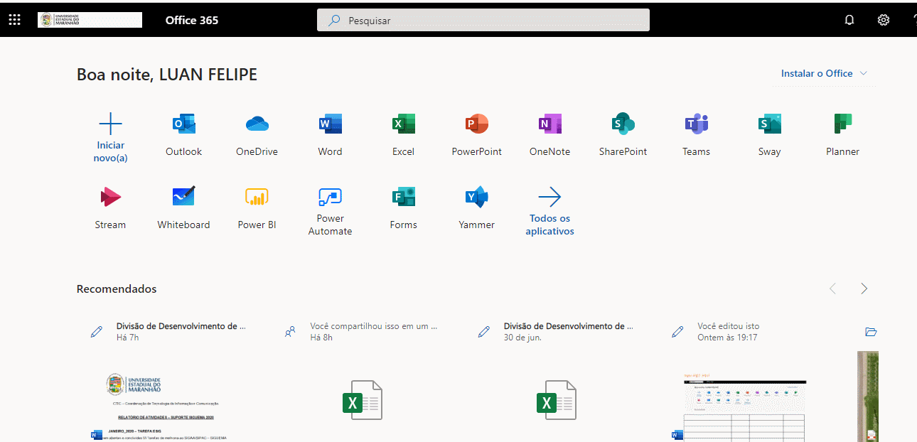
Task: Go to previous recommended items chevron
Action: click(832, 289)
